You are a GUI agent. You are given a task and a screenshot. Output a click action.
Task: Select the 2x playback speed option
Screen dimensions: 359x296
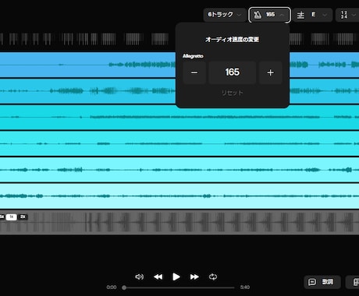point(23,217)
